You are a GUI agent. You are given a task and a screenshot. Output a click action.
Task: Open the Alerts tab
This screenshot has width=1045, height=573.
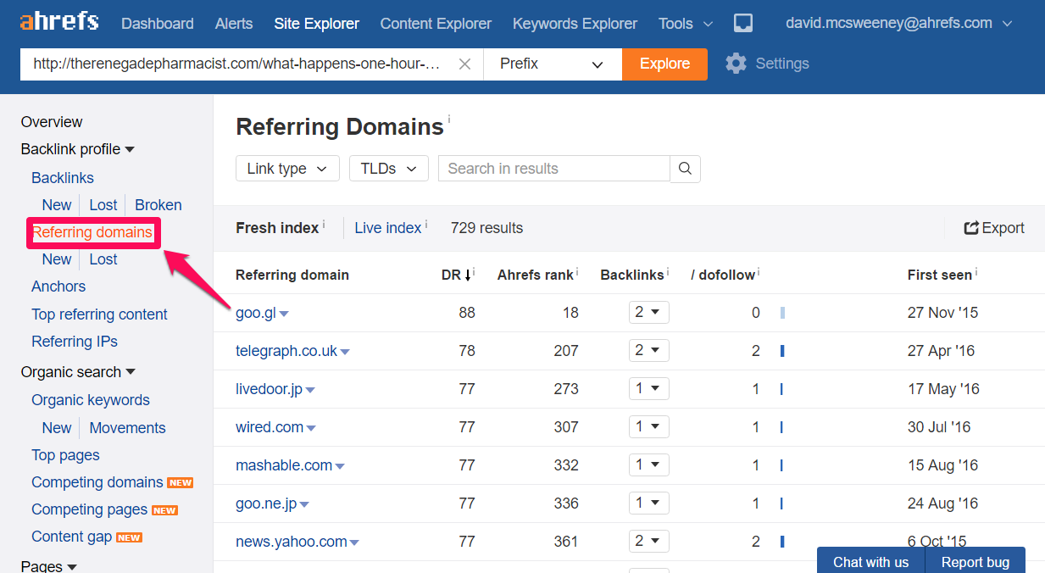pos(234,24)
